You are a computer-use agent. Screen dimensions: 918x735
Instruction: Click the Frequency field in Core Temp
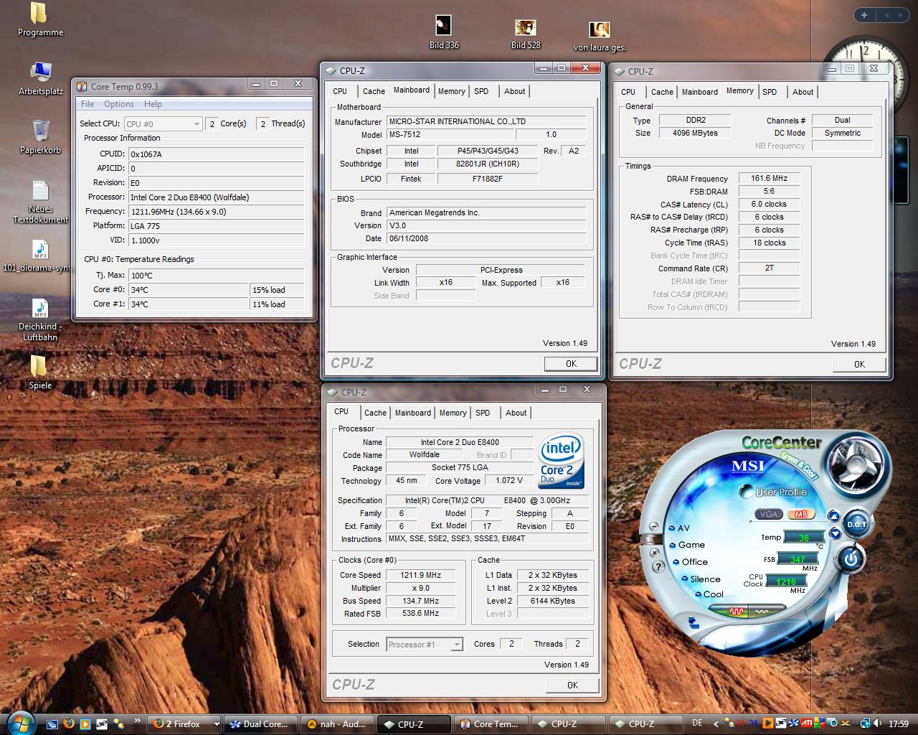click(x=216, y=212)
